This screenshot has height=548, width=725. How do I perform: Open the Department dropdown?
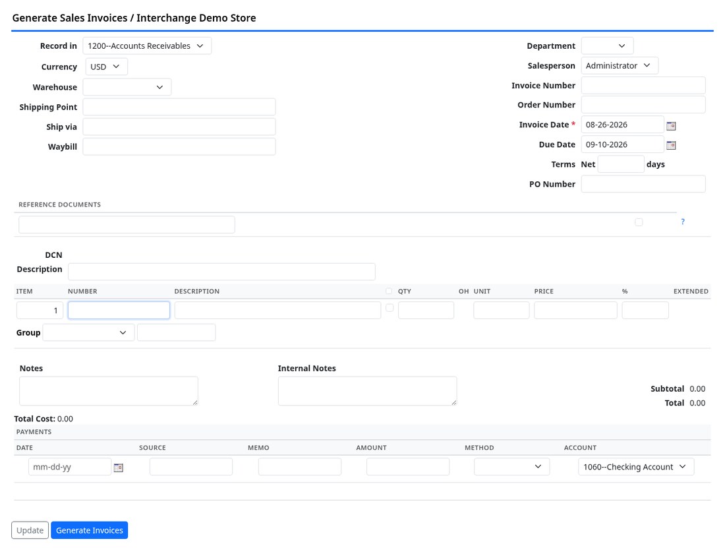pyautogui.click(x=607, y=46)
